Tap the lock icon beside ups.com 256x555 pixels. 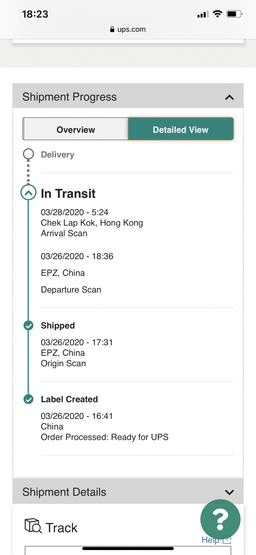(x=112, y=29)
